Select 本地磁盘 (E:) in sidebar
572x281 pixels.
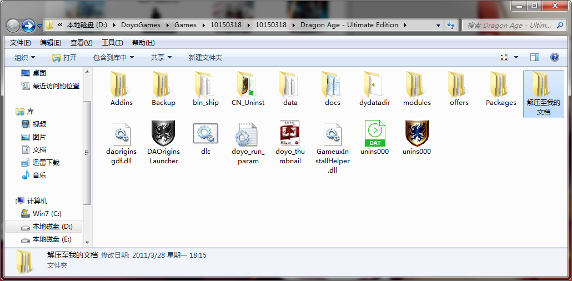click(46, 239)
